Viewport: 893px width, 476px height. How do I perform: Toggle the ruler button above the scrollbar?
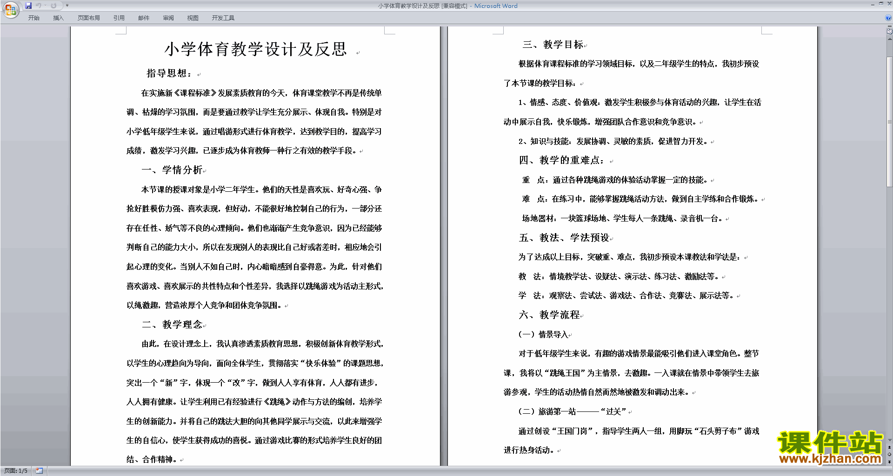coord(889,32)
